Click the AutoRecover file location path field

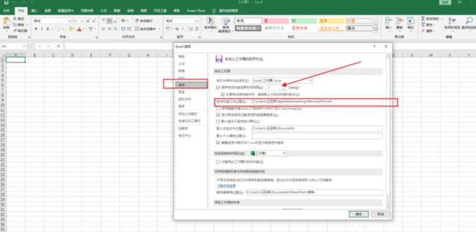[x=316, y=102]
